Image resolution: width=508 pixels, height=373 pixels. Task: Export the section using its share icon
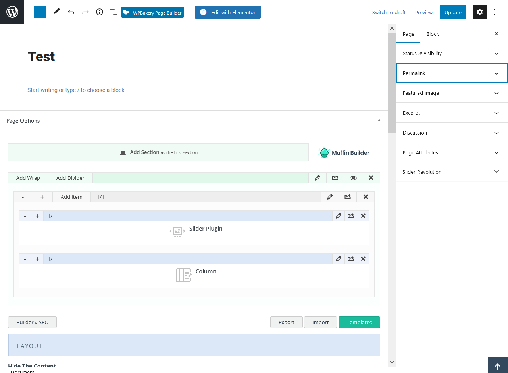pyautogui.click(x=335, y=178)
